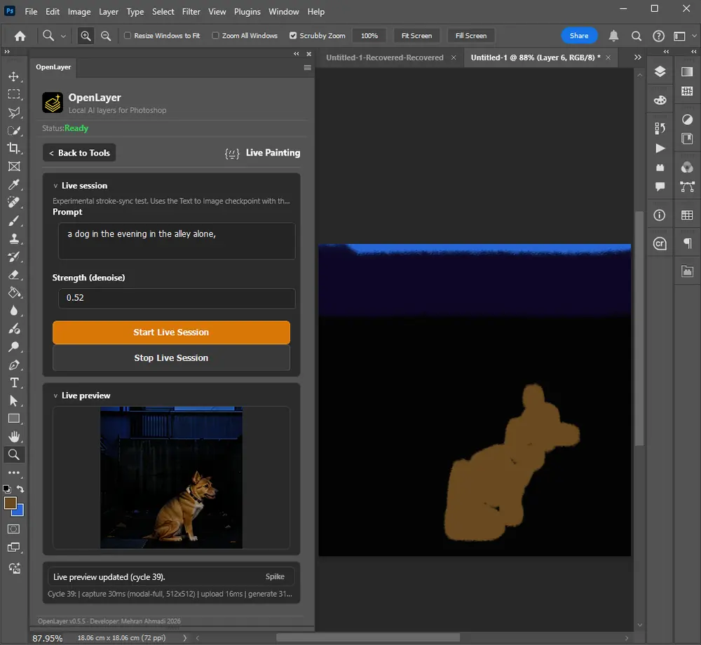Open the blue background color swatch
The image size is (701, 645).
19,511
